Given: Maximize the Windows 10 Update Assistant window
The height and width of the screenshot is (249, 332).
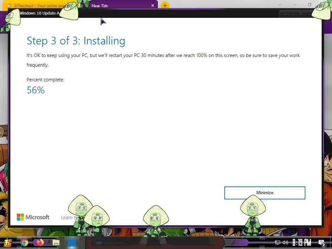Looking at the screenshot, I should tap(300, 14).
